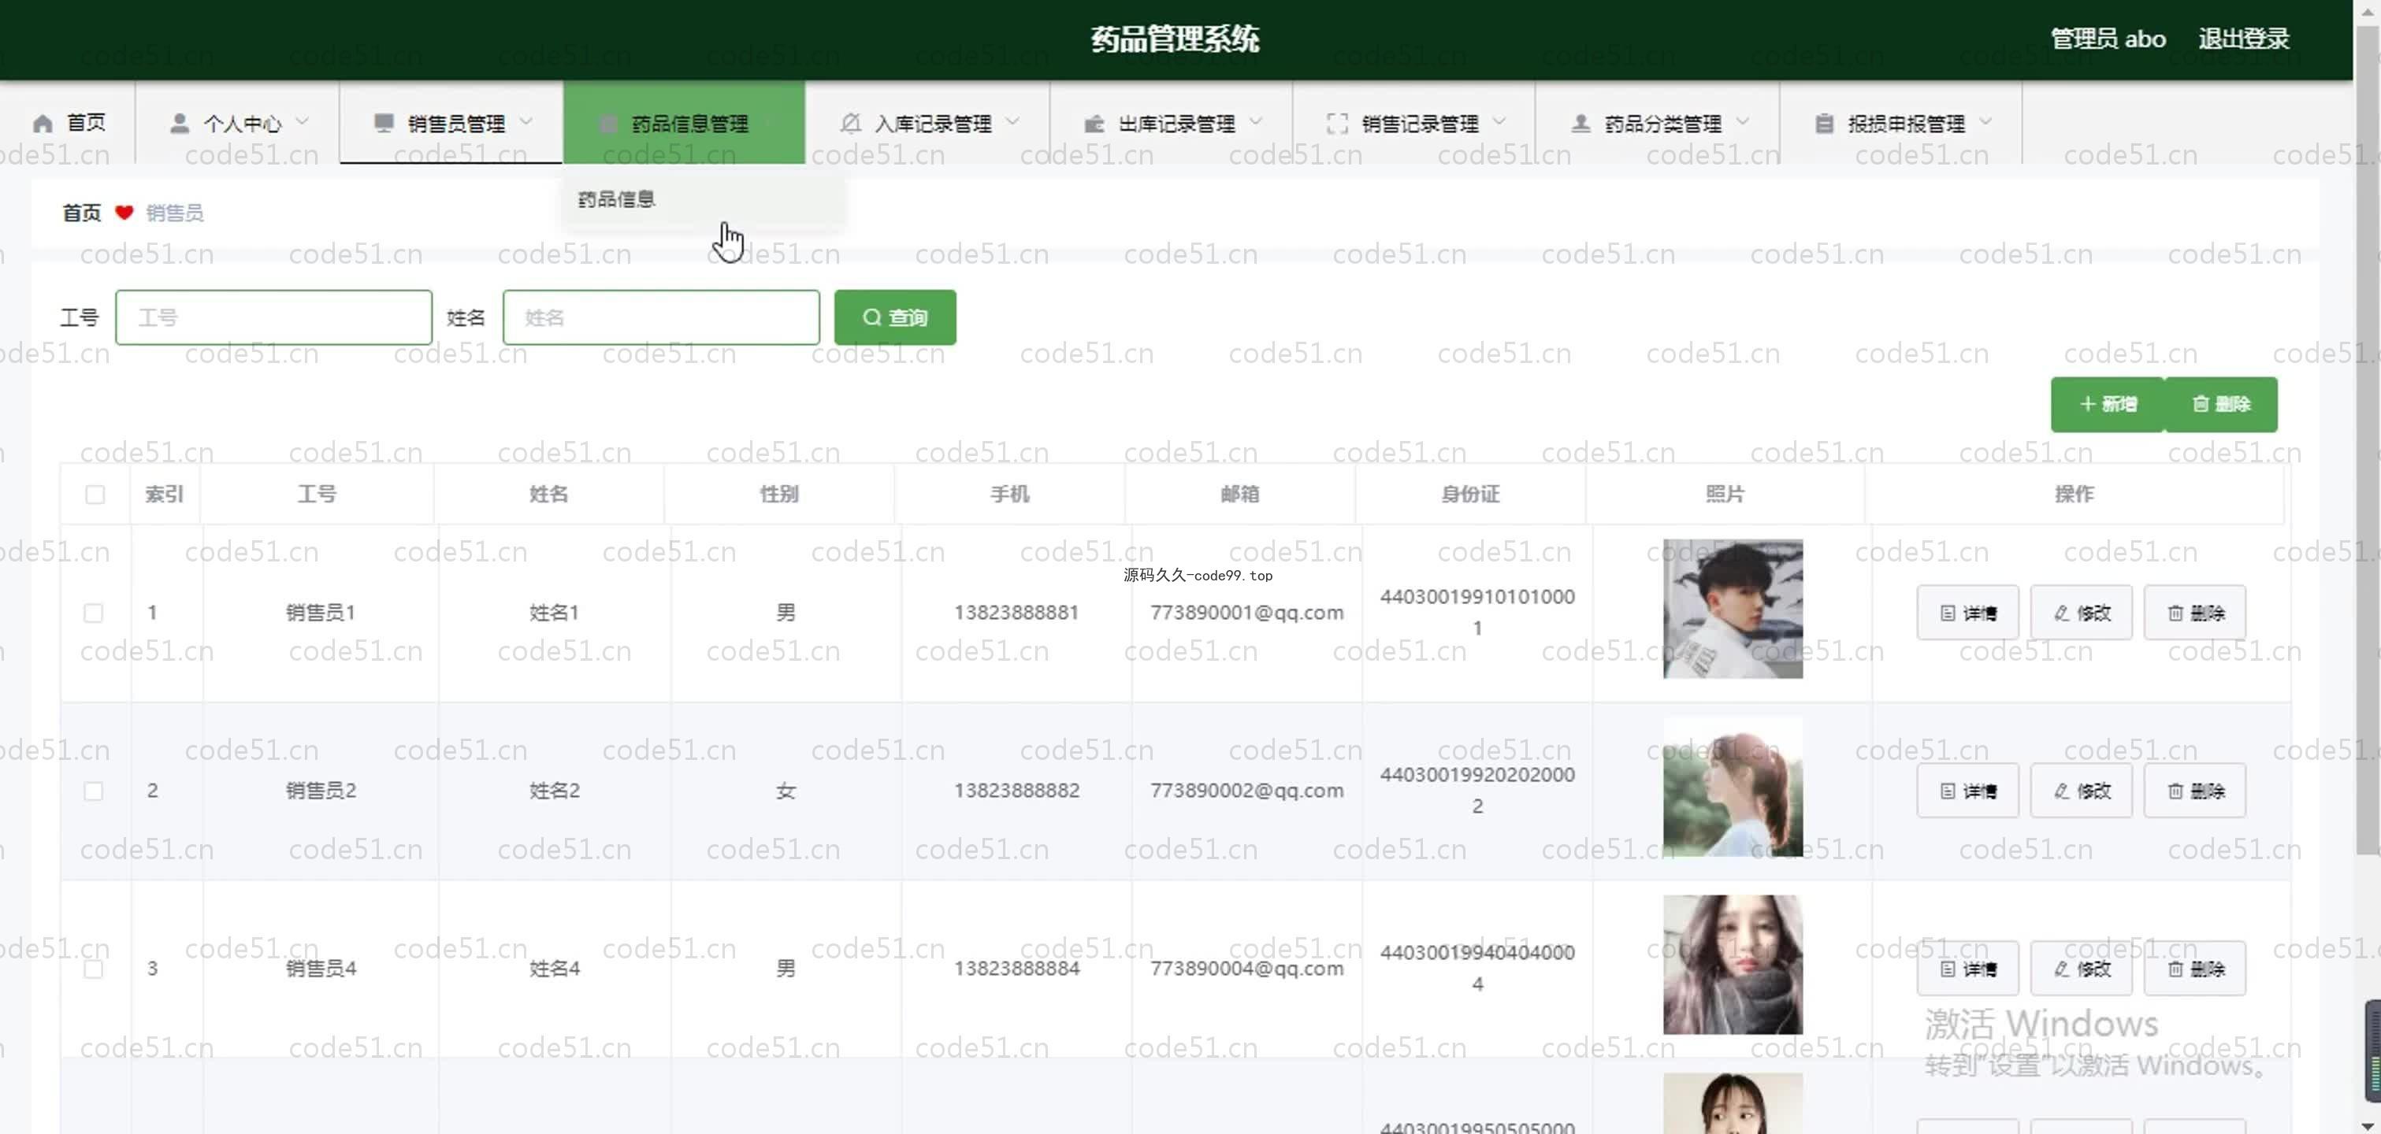Click the 修改 button for 姓名2
This screenshot has width=2381, height=1134.
[x=2081, y=791]
